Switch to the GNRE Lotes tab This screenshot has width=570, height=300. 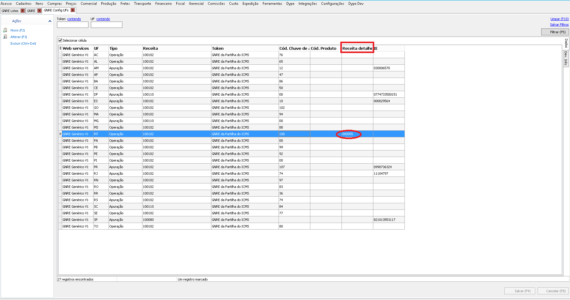(x=10, y=11)
